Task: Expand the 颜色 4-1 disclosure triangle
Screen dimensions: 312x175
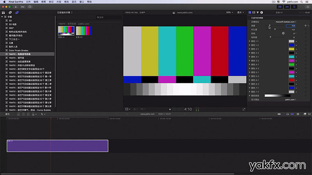Action: (250, 65)
